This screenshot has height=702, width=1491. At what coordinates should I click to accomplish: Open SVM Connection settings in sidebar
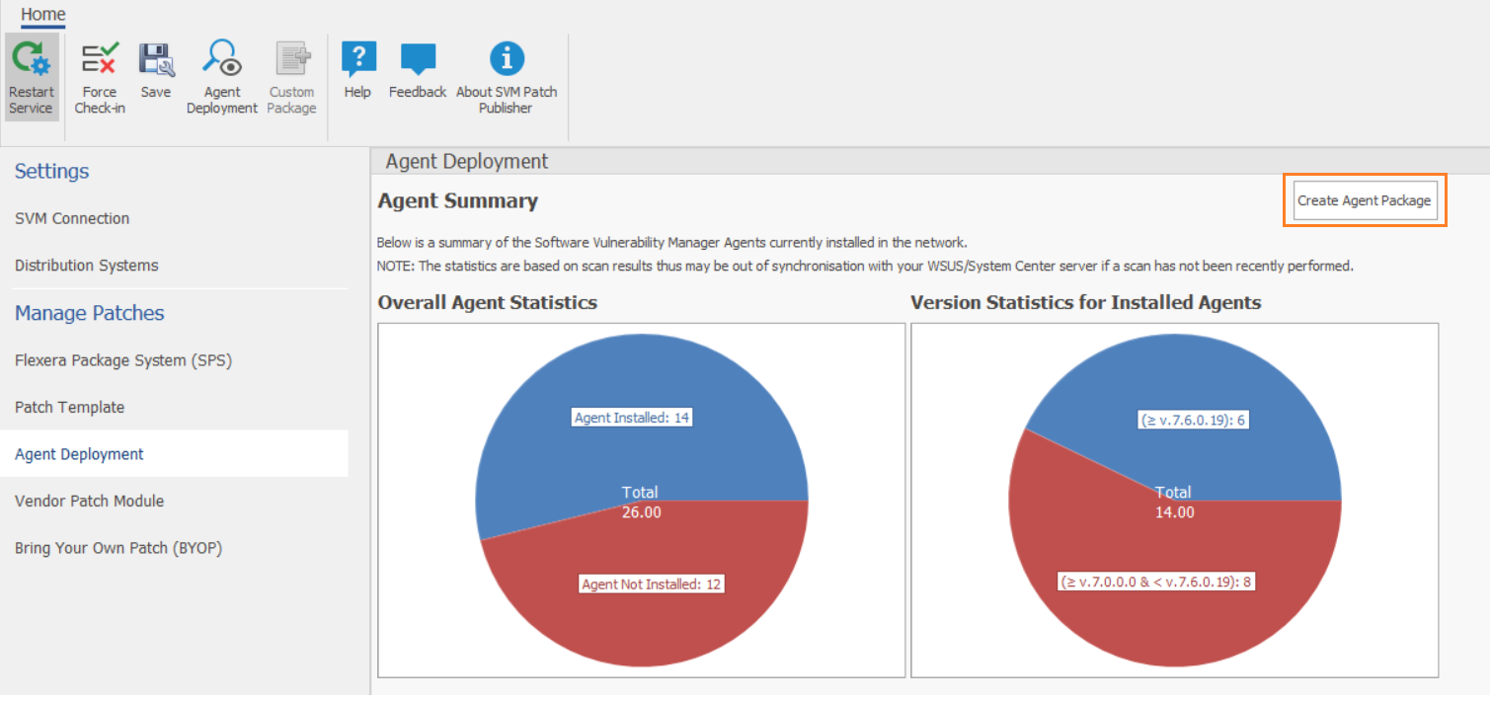click(72, 218)
